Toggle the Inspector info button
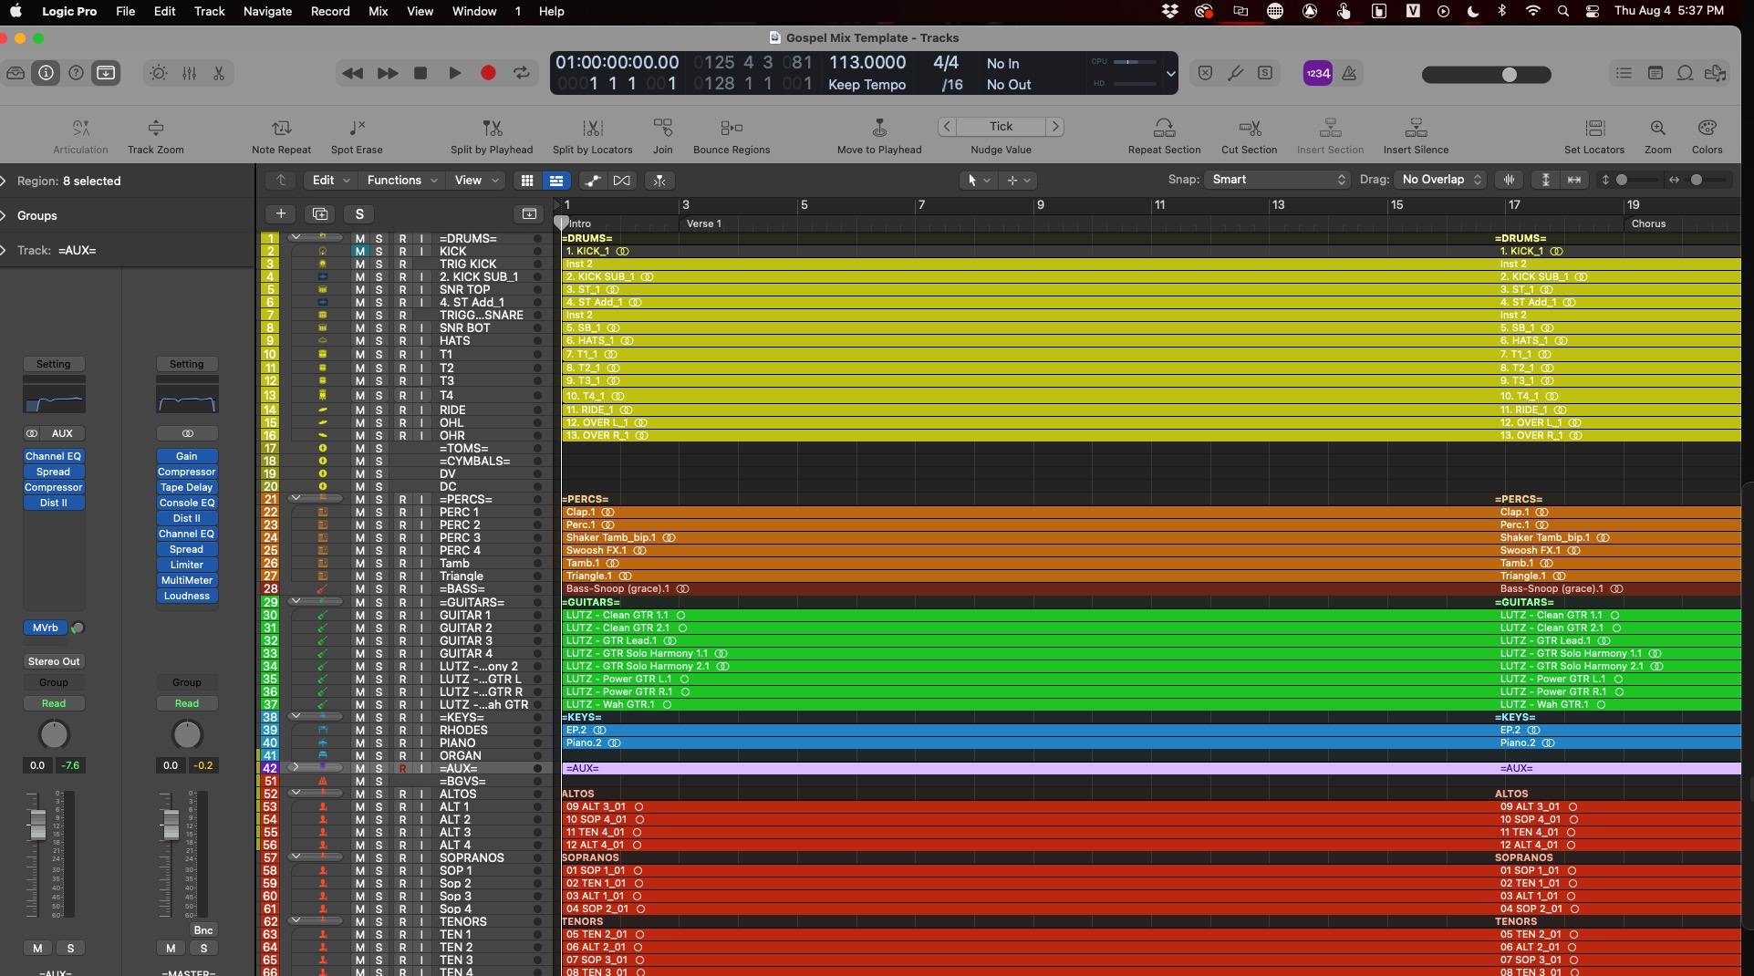This screenshot has width=1754, height=976. [46, 73]
